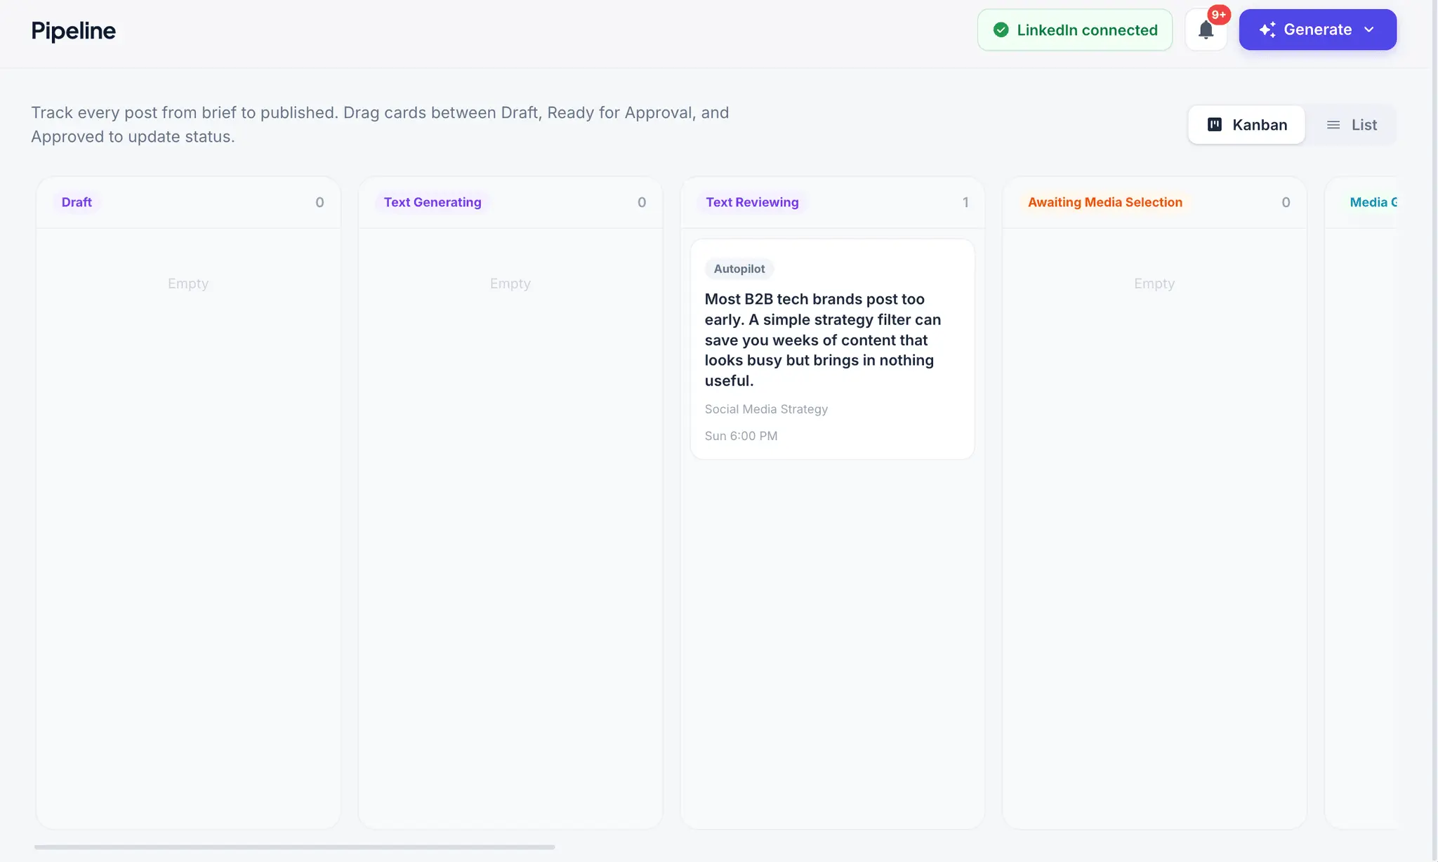This screenshot has height=862, width=1438.
Task: Click the Draft column count 0
Action: click(x=319, y=202)
